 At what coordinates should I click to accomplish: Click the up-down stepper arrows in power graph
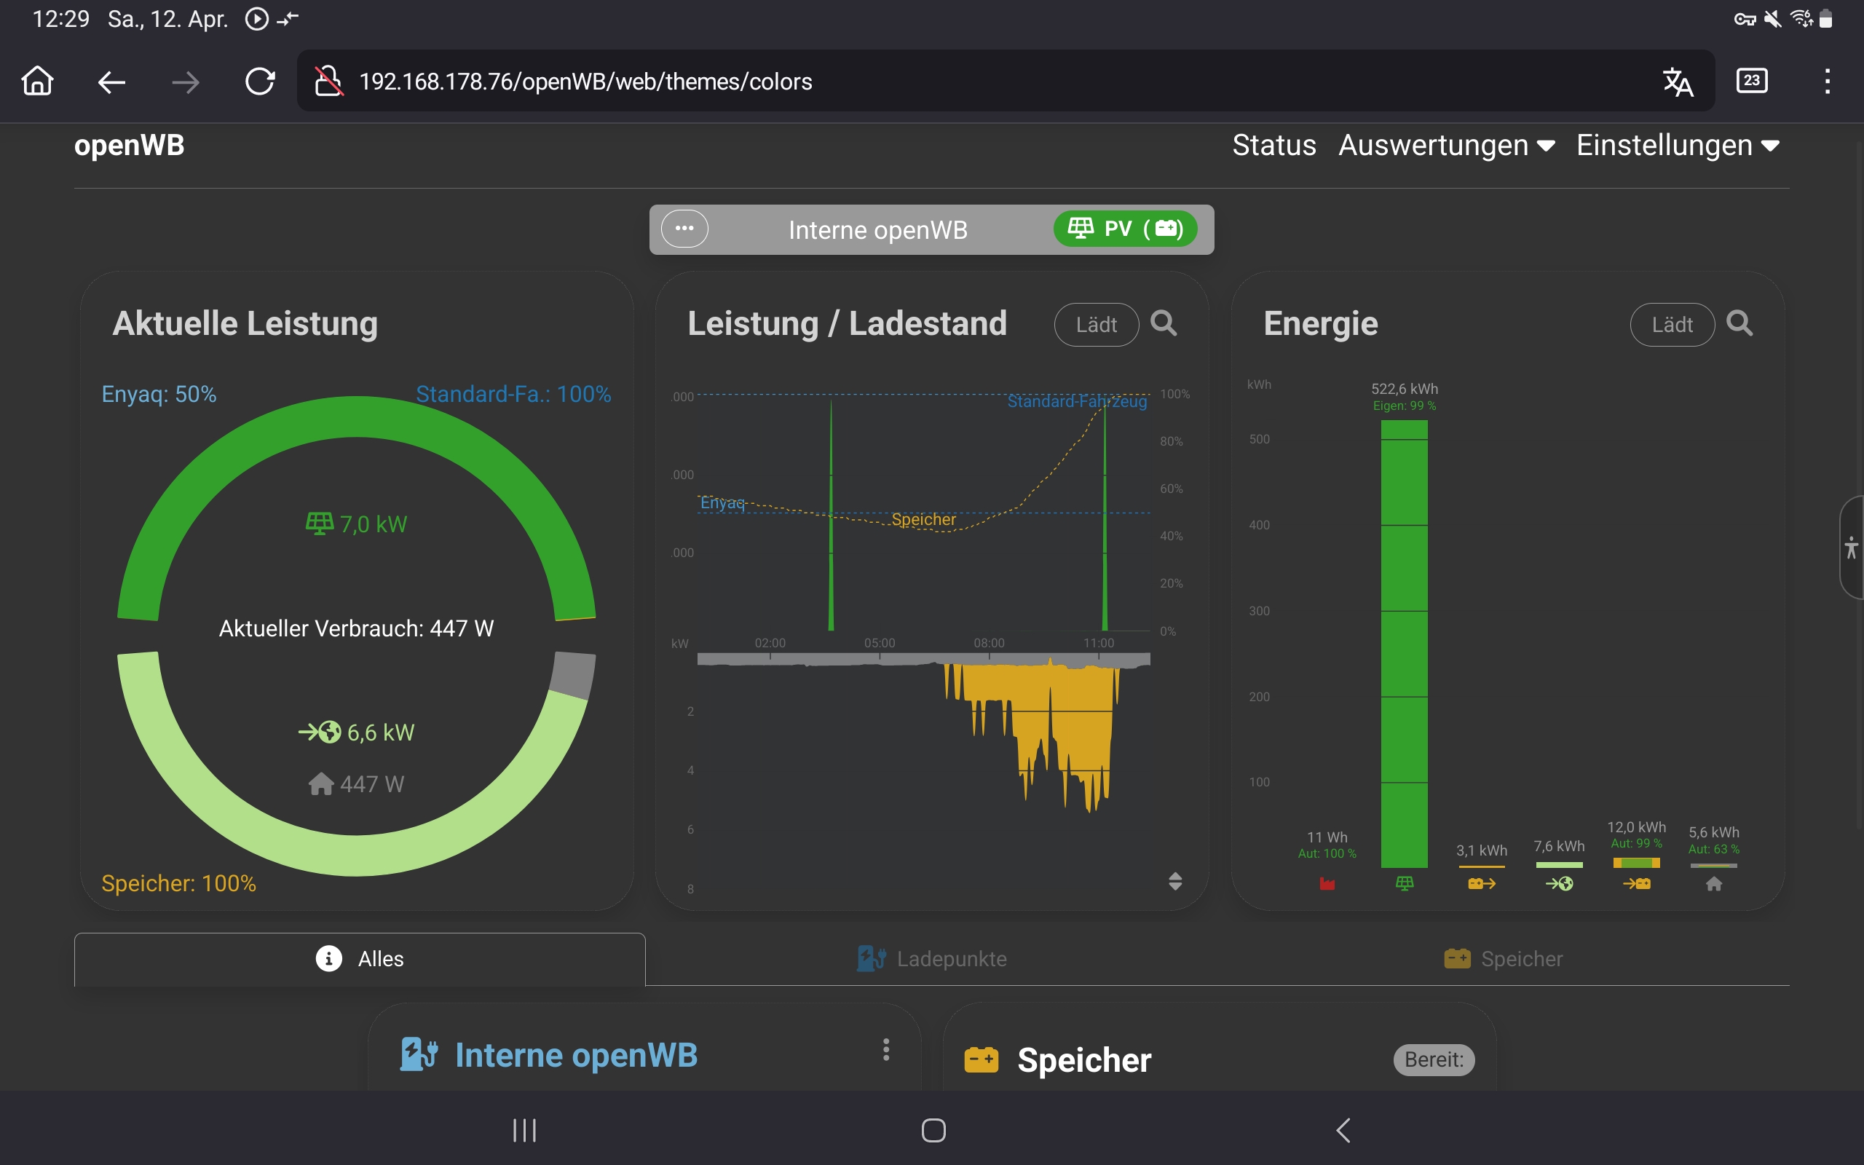tap(1174, 881)
